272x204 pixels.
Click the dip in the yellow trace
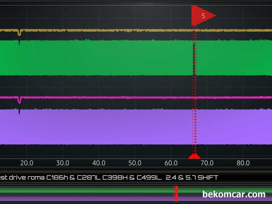tap(19, 33)
